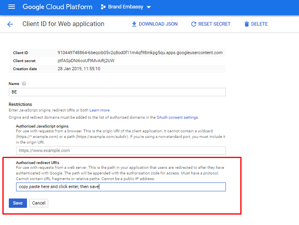This screenshot has height=225, width=299.
Task: Click the Authorised redirect URIs input field
Action: coord(121,187)
